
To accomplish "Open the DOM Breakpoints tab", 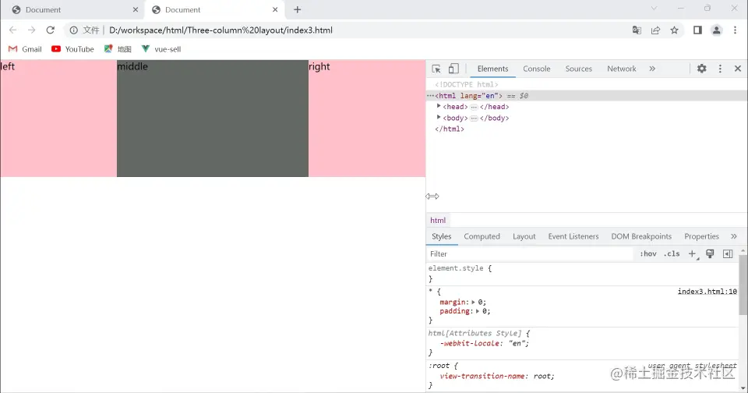I will tap(641, 236).
